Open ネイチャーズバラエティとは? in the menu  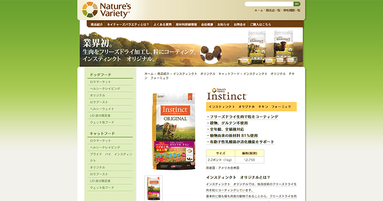pyautogui.click(x=128, y=24)
